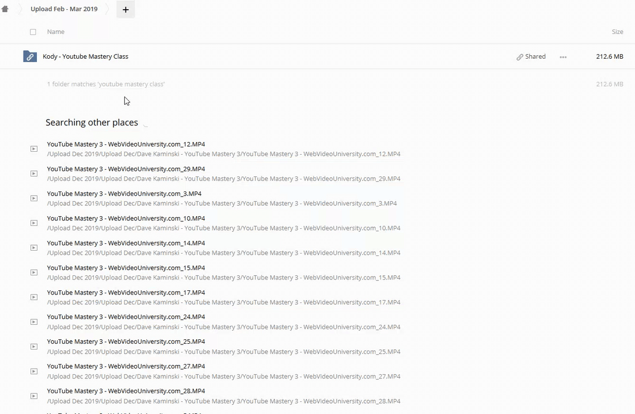Open YouTube Mastery 3 file _10.MP4
This screenshot has height=414, width=635.
coord(126,218)
